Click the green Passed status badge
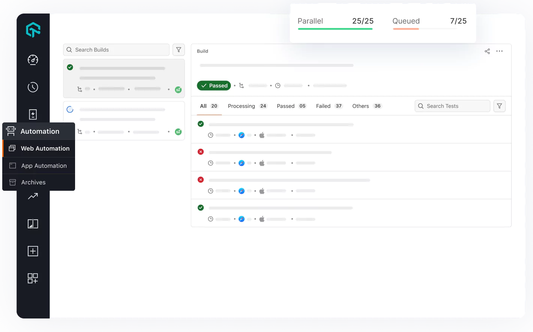 pos(214,86)
